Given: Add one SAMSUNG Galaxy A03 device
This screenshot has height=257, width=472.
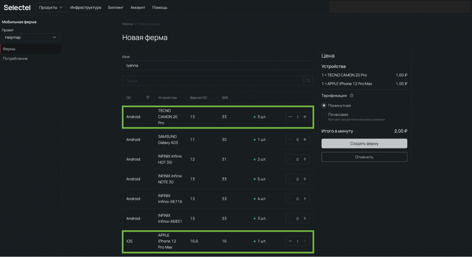Looking at the screenshot, I should click(x=305, y=140).
